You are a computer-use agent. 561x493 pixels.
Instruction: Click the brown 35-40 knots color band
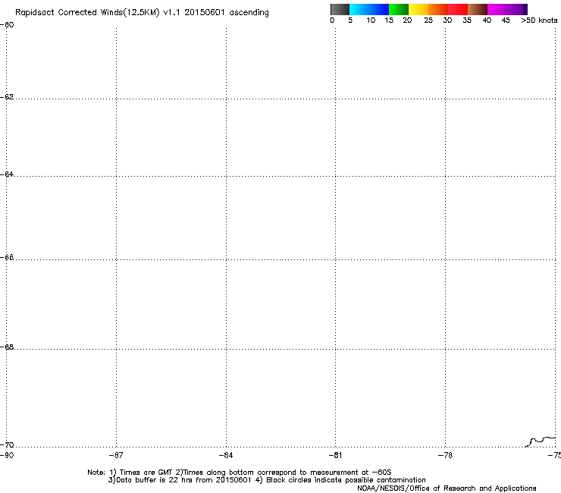coord(478,9)
